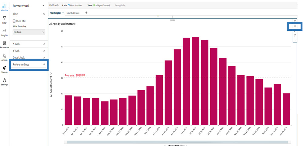Image resolution: width=303 pixels, height=146 pixels.
Task: Click the Y-axis title All Ages (Custom)
Action: coord(51,87)
